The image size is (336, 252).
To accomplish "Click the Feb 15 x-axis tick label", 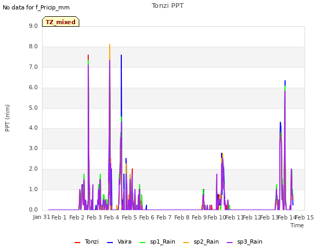I will click(304, 217).
